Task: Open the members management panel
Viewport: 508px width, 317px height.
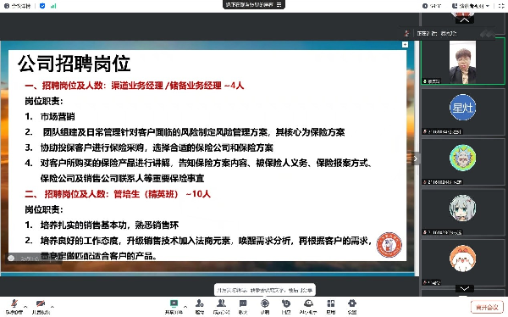Action: click(x=221, y=306)
